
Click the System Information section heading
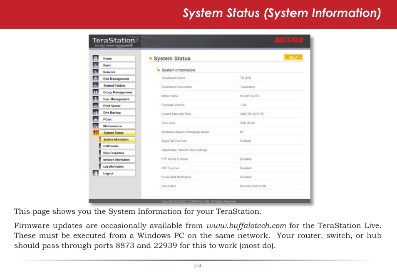tap(178, 70)
